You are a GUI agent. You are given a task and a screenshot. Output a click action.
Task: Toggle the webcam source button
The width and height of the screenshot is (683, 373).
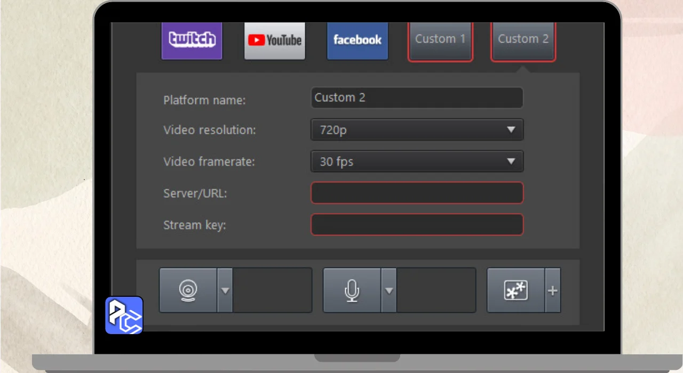(188, 290)
